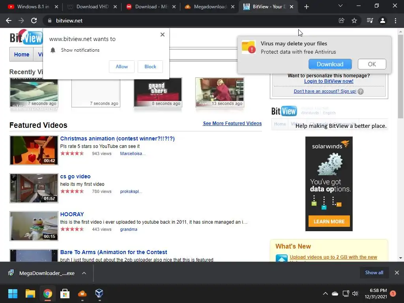Reload the bitview.net page
404x303 pixels.
click(x=34, y=21)
